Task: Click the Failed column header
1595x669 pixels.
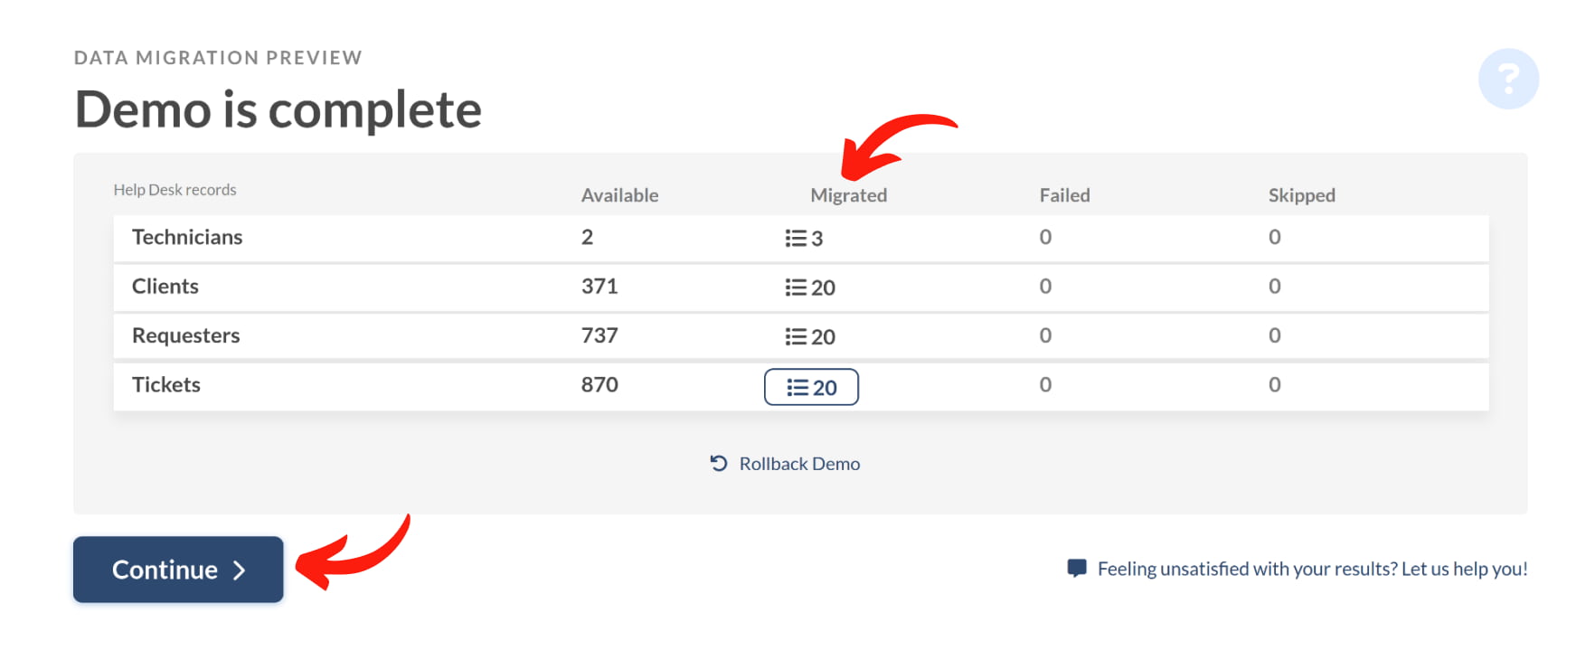Action: [x=1065, y=195]
